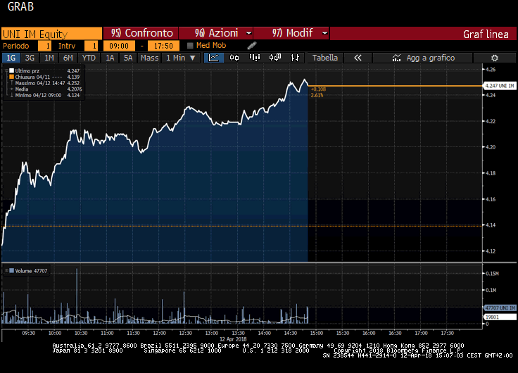This screenshot has height=373, width=518.
Task: Open the Modif dropdown arrow
Action: tap(324, 33)
